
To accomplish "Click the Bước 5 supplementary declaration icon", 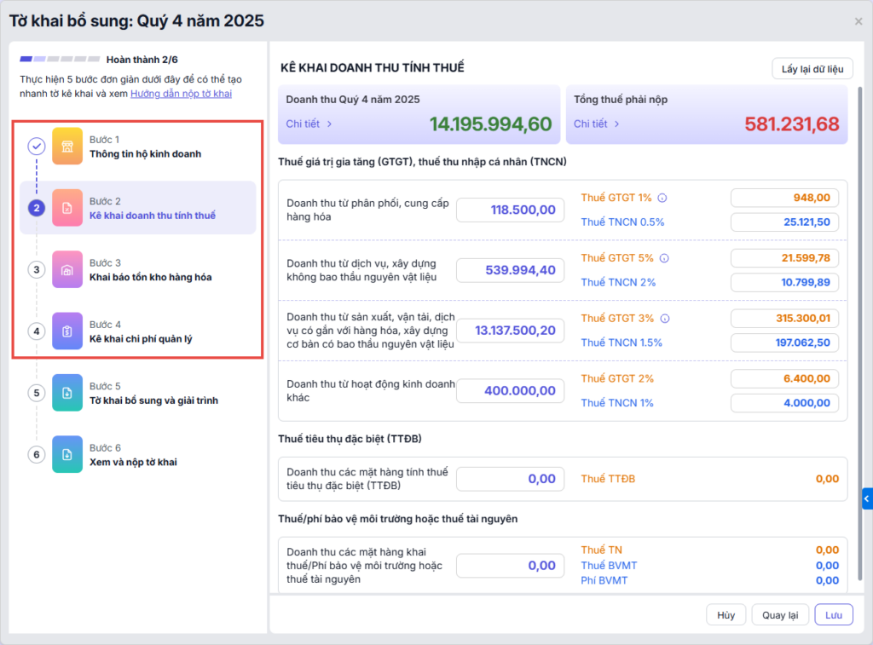I will [67, 393].
